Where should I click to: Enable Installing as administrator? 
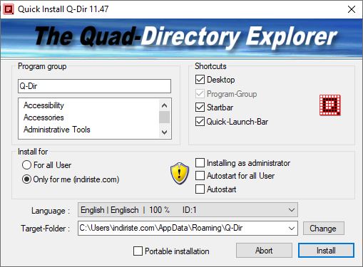click(x=200, y=163)
